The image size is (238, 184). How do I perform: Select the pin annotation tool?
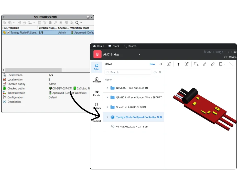[178, 64]
